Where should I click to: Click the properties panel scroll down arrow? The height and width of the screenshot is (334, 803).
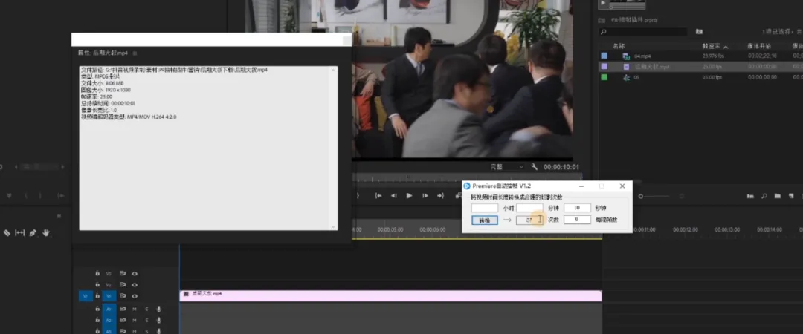[335, 226]
